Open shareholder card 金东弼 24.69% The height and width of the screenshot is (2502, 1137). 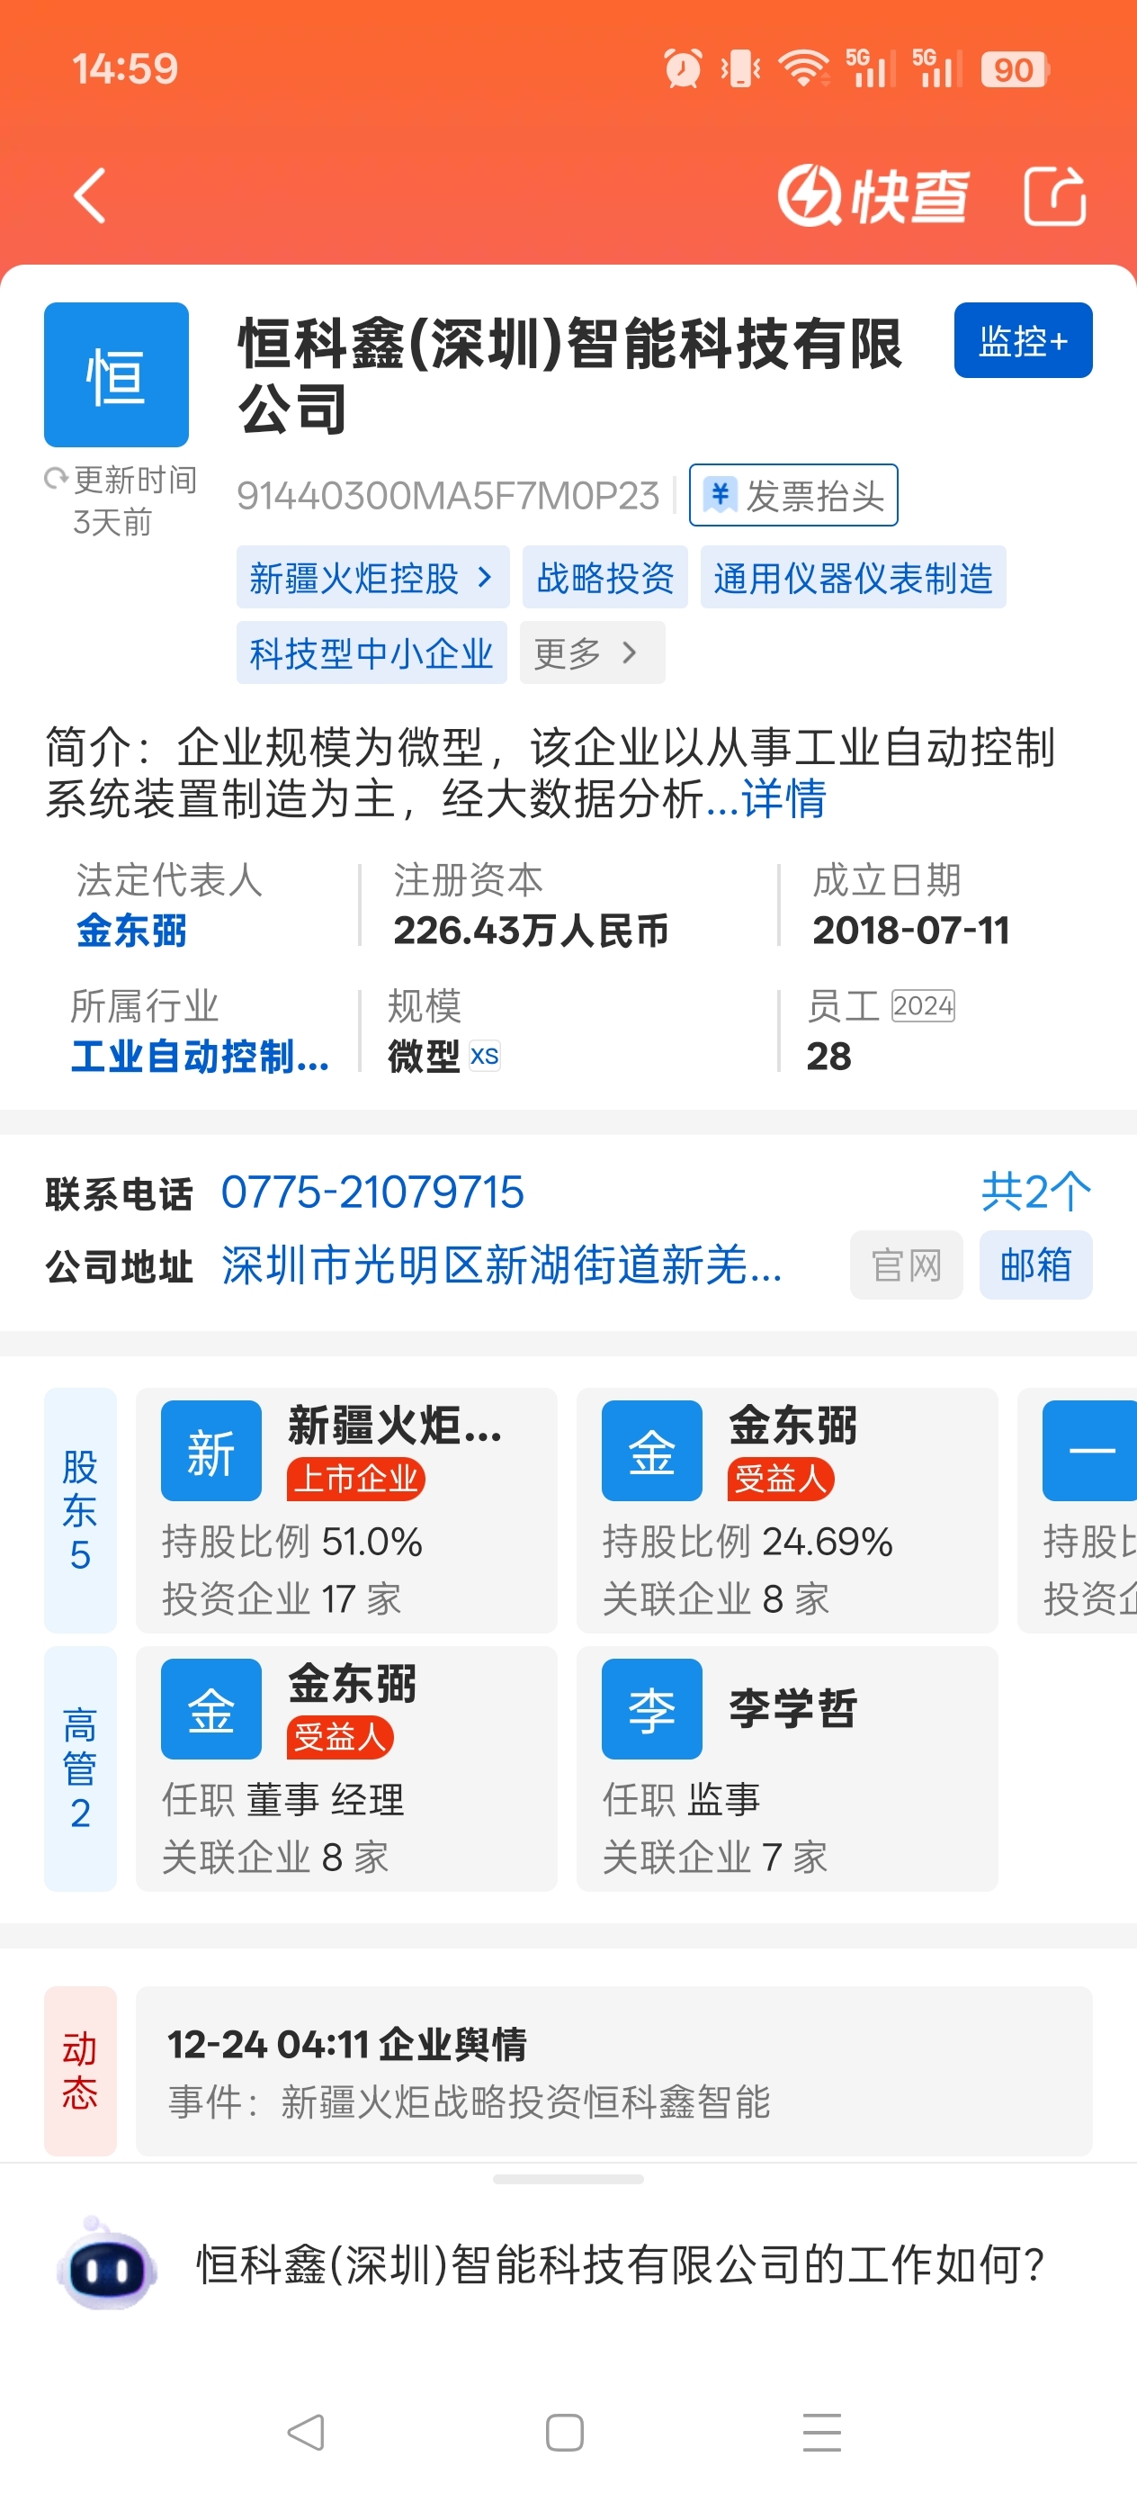(x=787, y=1510)
